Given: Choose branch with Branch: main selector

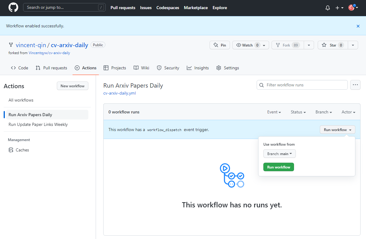Looking at the screenshot, I should pos(279,154).
